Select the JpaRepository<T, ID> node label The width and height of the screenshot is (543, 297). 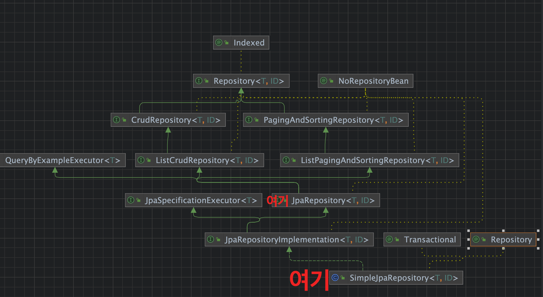(x=333, y=200)
